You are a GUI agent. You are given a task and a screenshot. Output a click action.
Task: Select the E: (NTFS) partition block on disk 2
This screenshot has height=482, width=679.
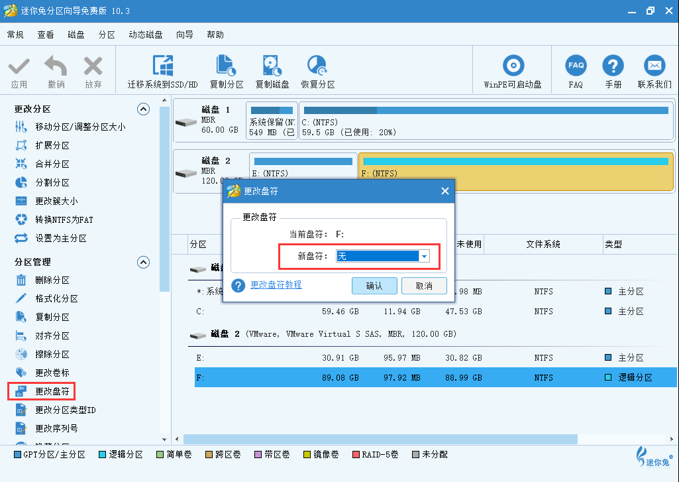click(x=303, y=167)
